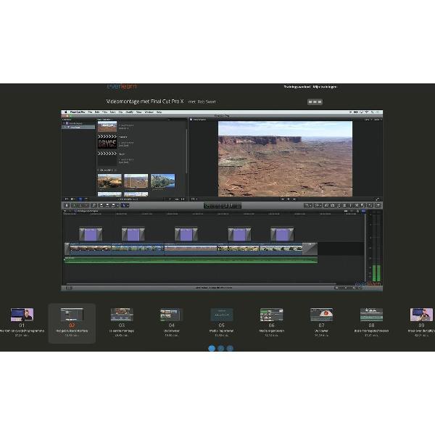Click the append clip edit button
The height and width of the screenshot is (435, 435).
tap(114, 205)
